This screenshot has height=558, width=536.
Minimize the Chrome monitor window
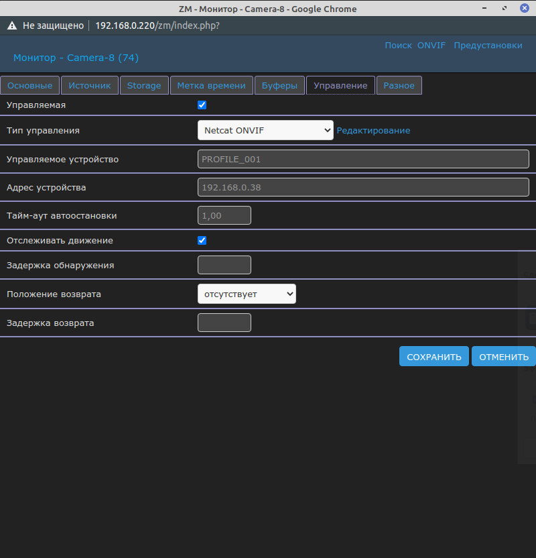[x=484, y=8]
